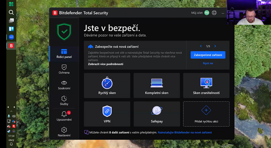The height and width of the screenshot is (148, 271).
Task: Open the green clover start icon in taskbar
Action: coord(11,4)
